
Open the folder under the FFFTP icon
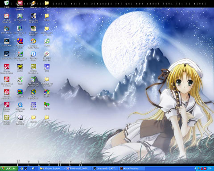coord(47,118)
